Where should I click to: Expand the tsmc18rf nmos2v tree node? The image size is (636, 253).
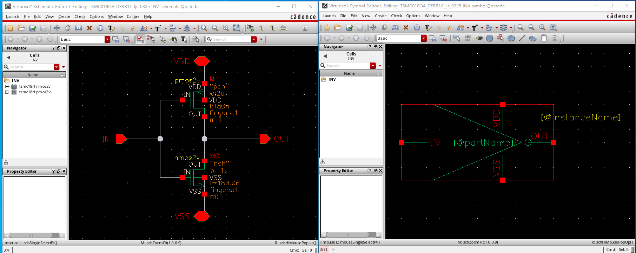[x=7, y=86]
